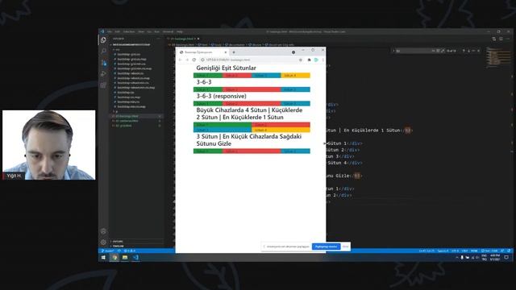The image size is (516, 290).
Task: Open the Help menu
Action: (x=179, y=32)
